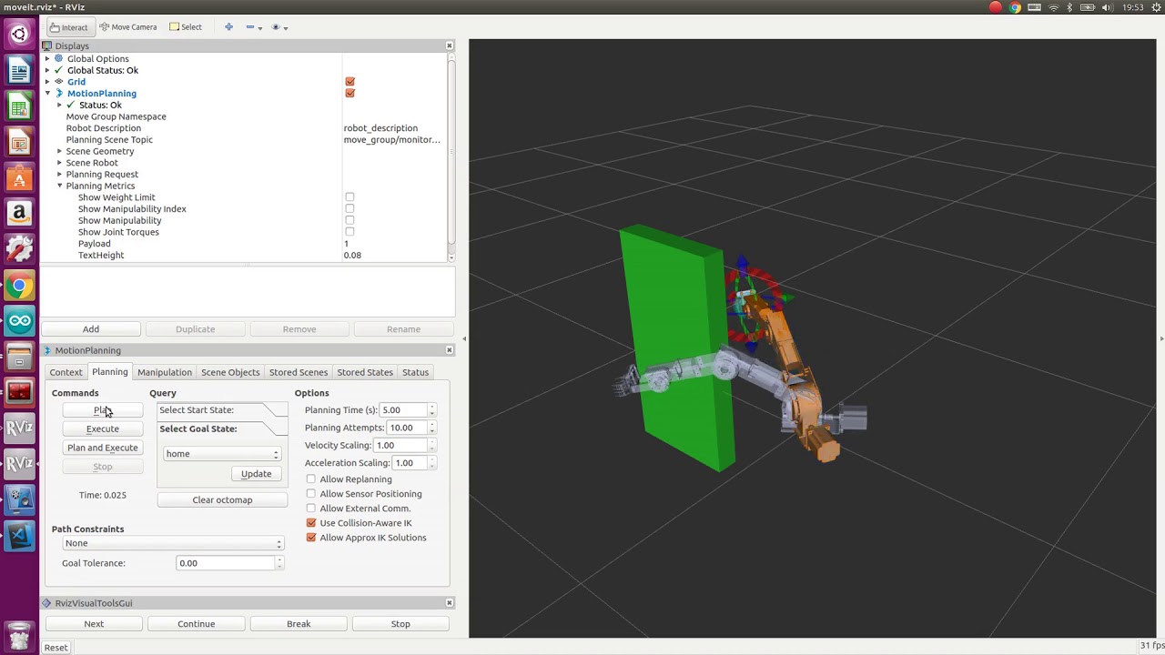Click the Clear octomap button

point(222,500)
